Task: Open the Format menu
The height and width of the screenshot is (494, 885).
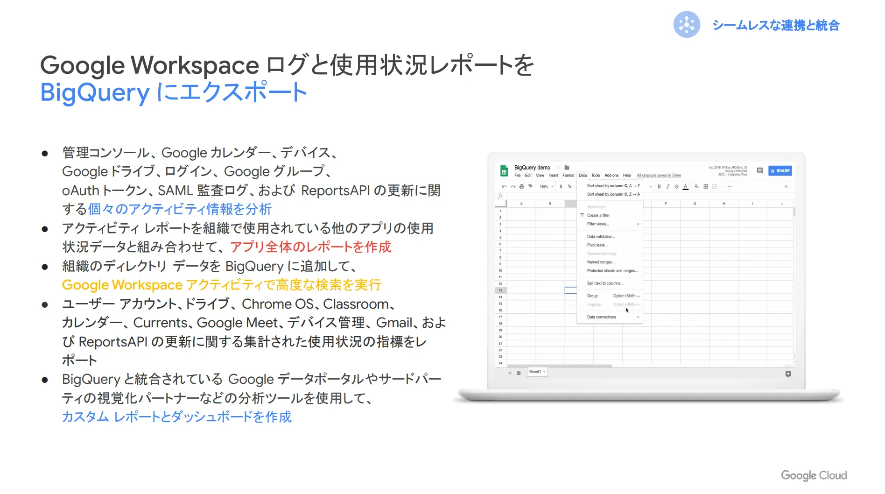Action: pyautogui.click(x=569, y=176)
